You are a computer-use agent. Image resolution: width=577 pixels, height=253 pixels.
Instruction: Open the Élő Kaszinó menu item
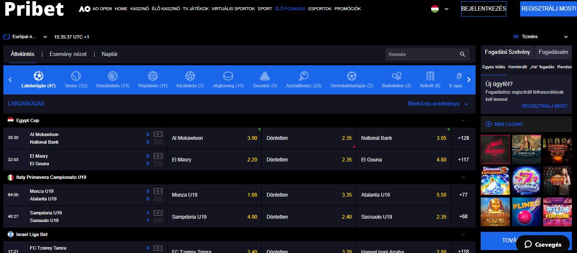point(166,8)
